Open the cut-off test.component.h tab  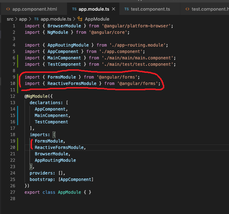[204, 9]
